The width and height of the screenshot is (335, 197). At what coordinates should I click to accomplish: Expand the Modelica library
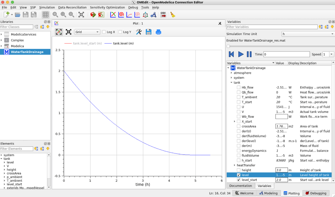click(x=2, y=46)
